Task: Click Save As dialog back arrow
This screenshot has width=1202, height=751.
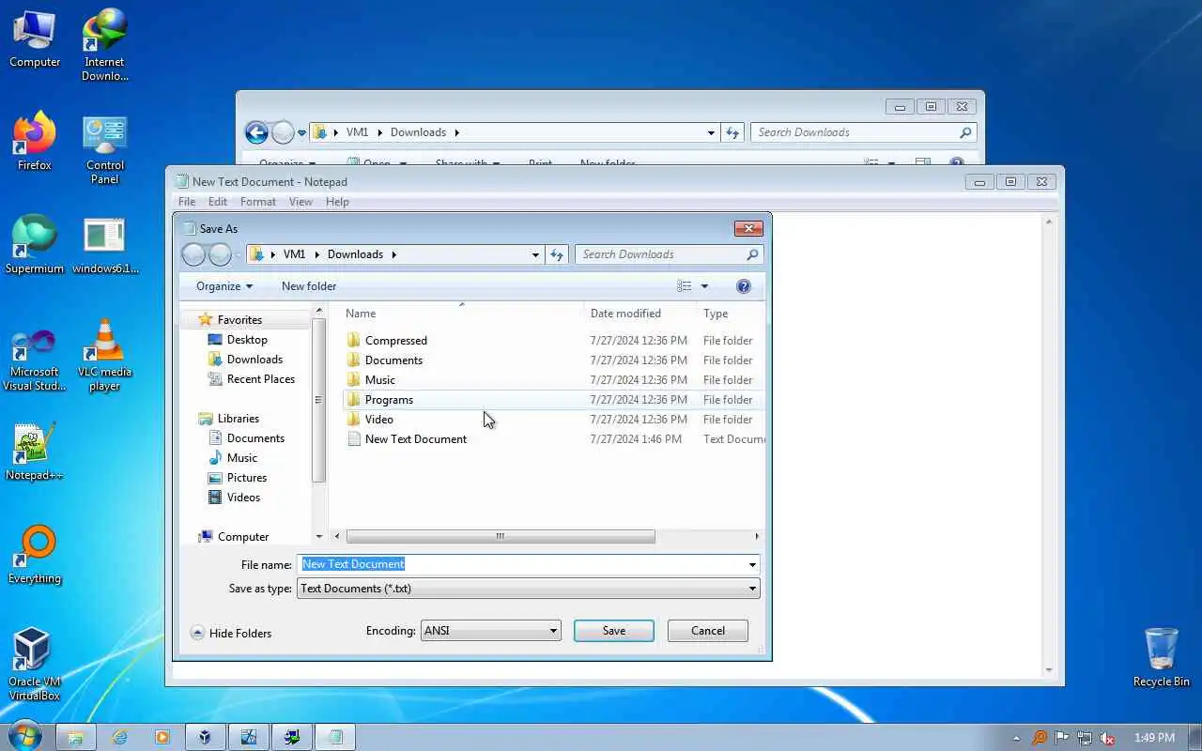Action: [x=193, y=254]
